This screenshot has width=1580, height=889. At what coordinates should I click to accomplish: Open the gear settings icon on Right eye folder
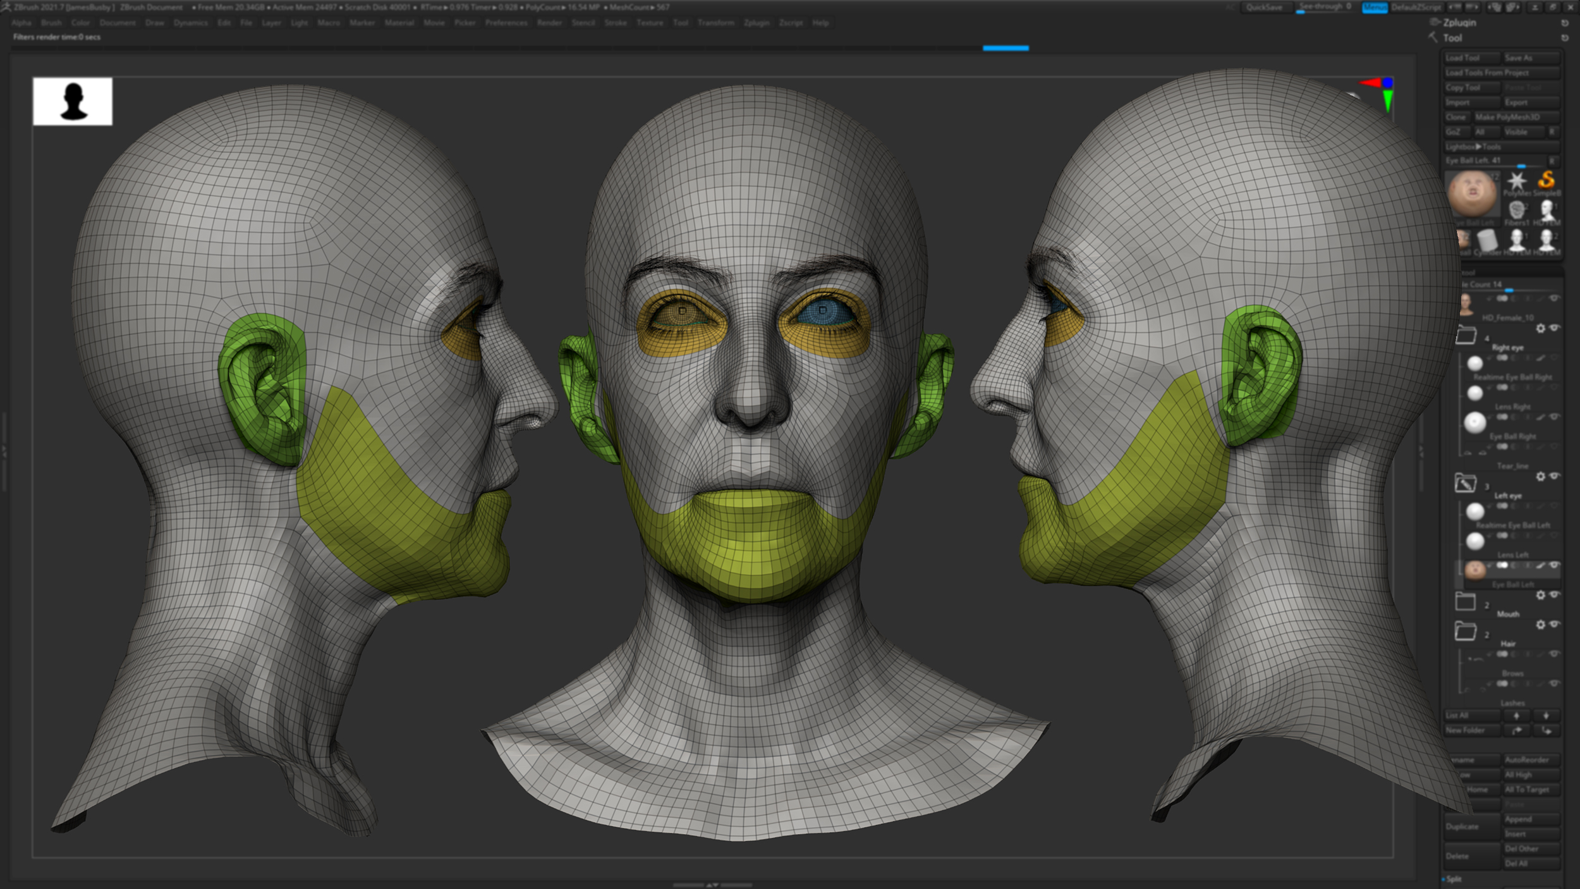pos(1541,328)
